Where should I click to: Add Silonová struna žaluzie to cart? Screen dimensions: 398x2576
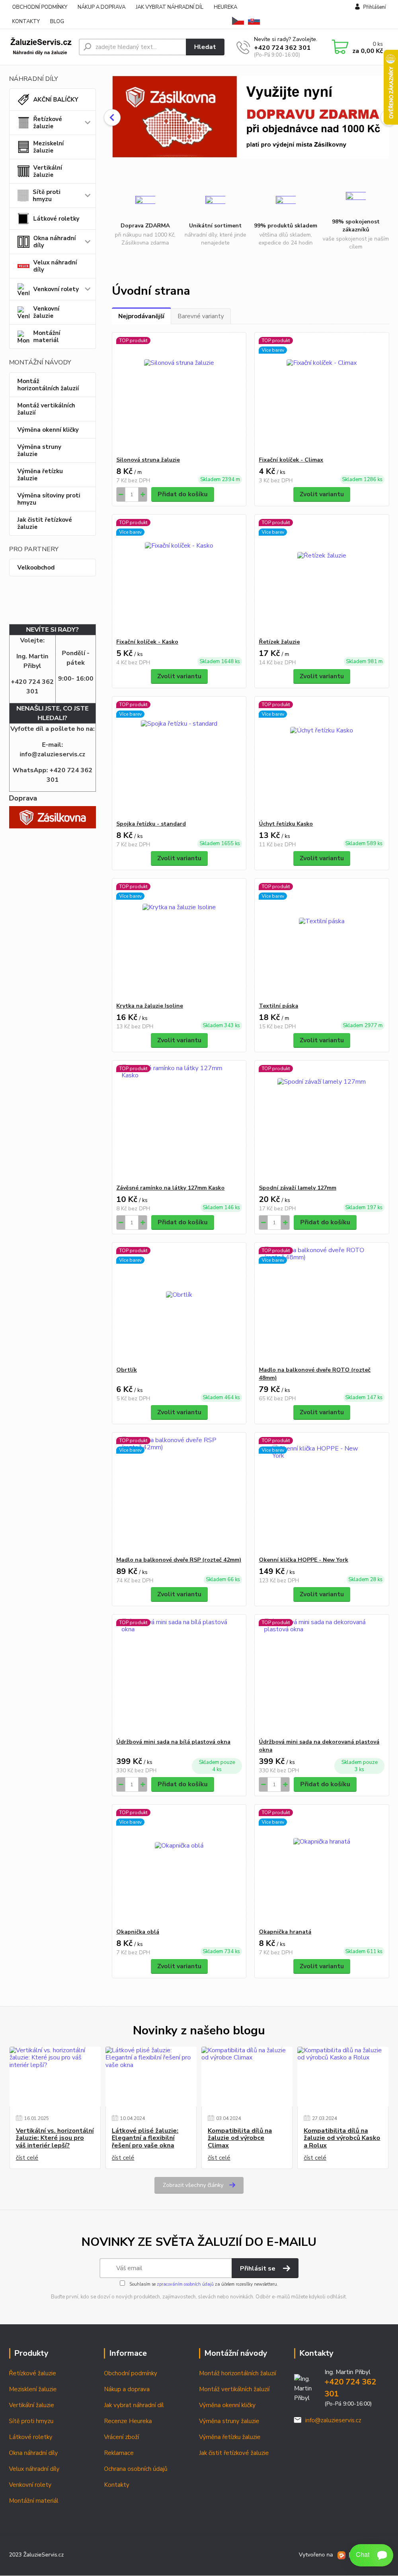tap(183, 494)
